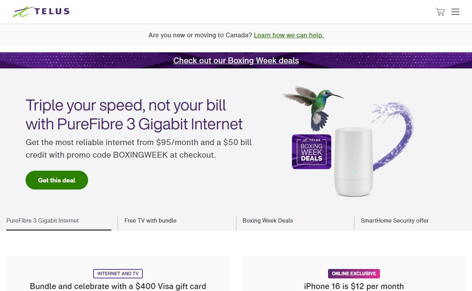This screenshot has width=472, height=291.
Task: Open the $400 Visa gift card bundle offer
Action: coord(118,286)
